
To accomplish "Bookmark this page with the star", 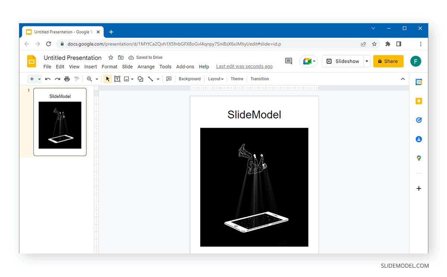I will pos(374,44).
